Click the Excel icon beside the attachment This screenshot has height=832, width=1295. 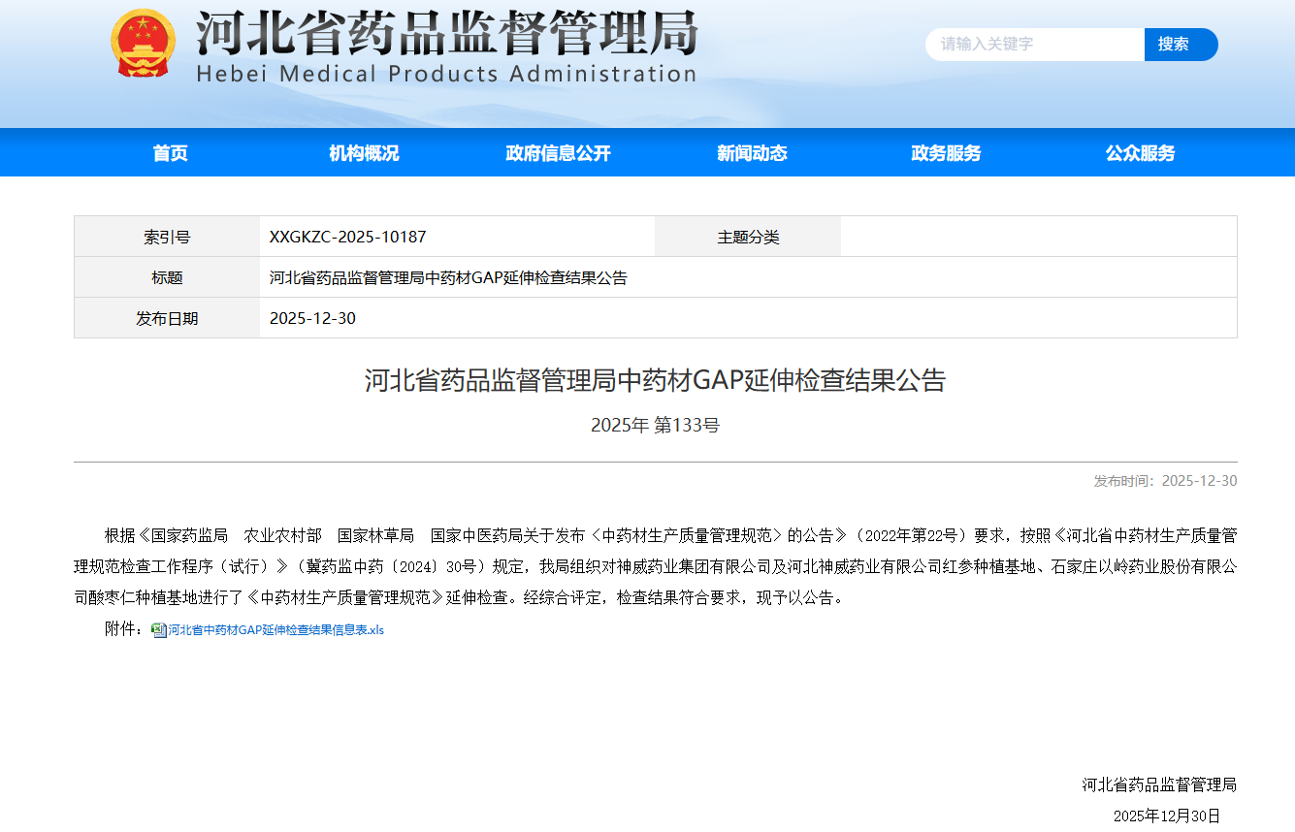pyautogui.click(x=159, y=630)
